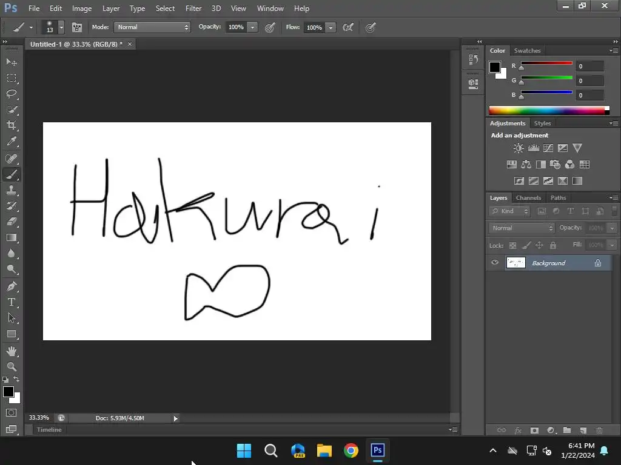Select the Pen tool
Image resolution: width=621 pixels, height=465 pixels.
[x=12, y=286]
